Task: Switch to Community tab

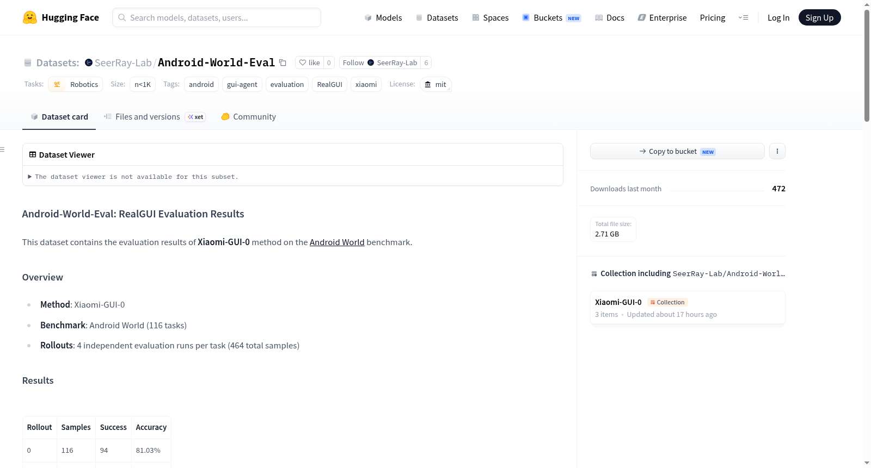Action: (x=248, y=117)
